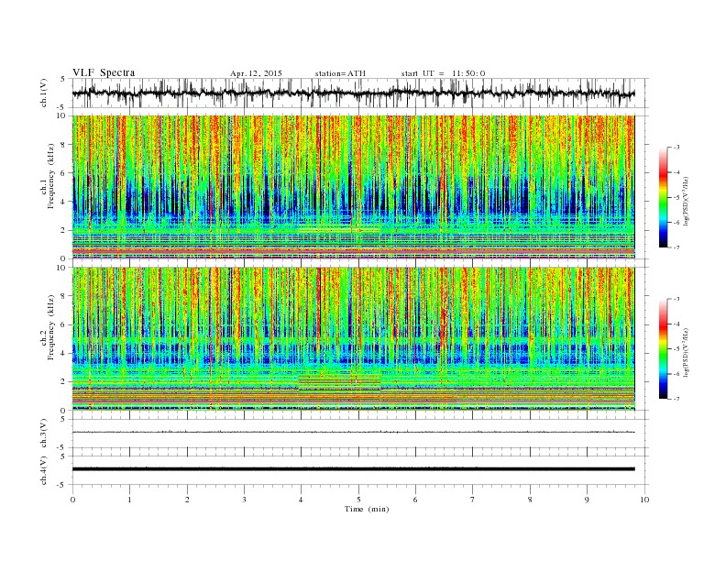This screenshot has width=726, height=561.
Task: Select the "start UT = 11:50:0" header text
Action: pos(443,73)
